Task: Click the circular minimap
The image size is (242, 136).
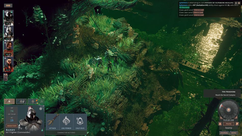Action: 228,110
